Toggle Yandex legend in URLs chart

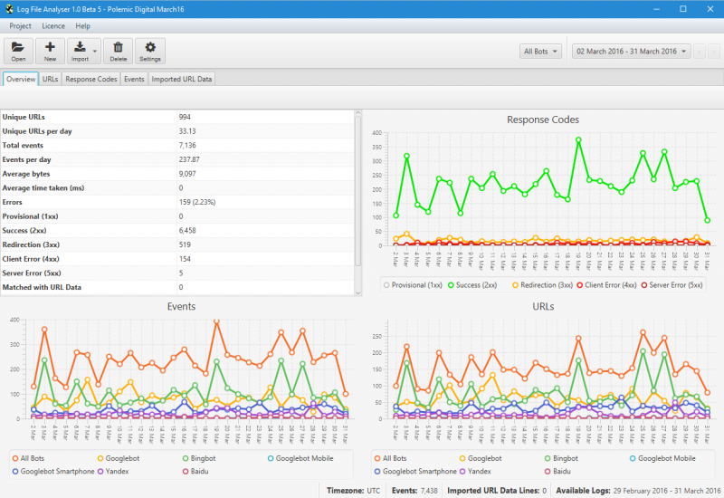click(475, 471)
